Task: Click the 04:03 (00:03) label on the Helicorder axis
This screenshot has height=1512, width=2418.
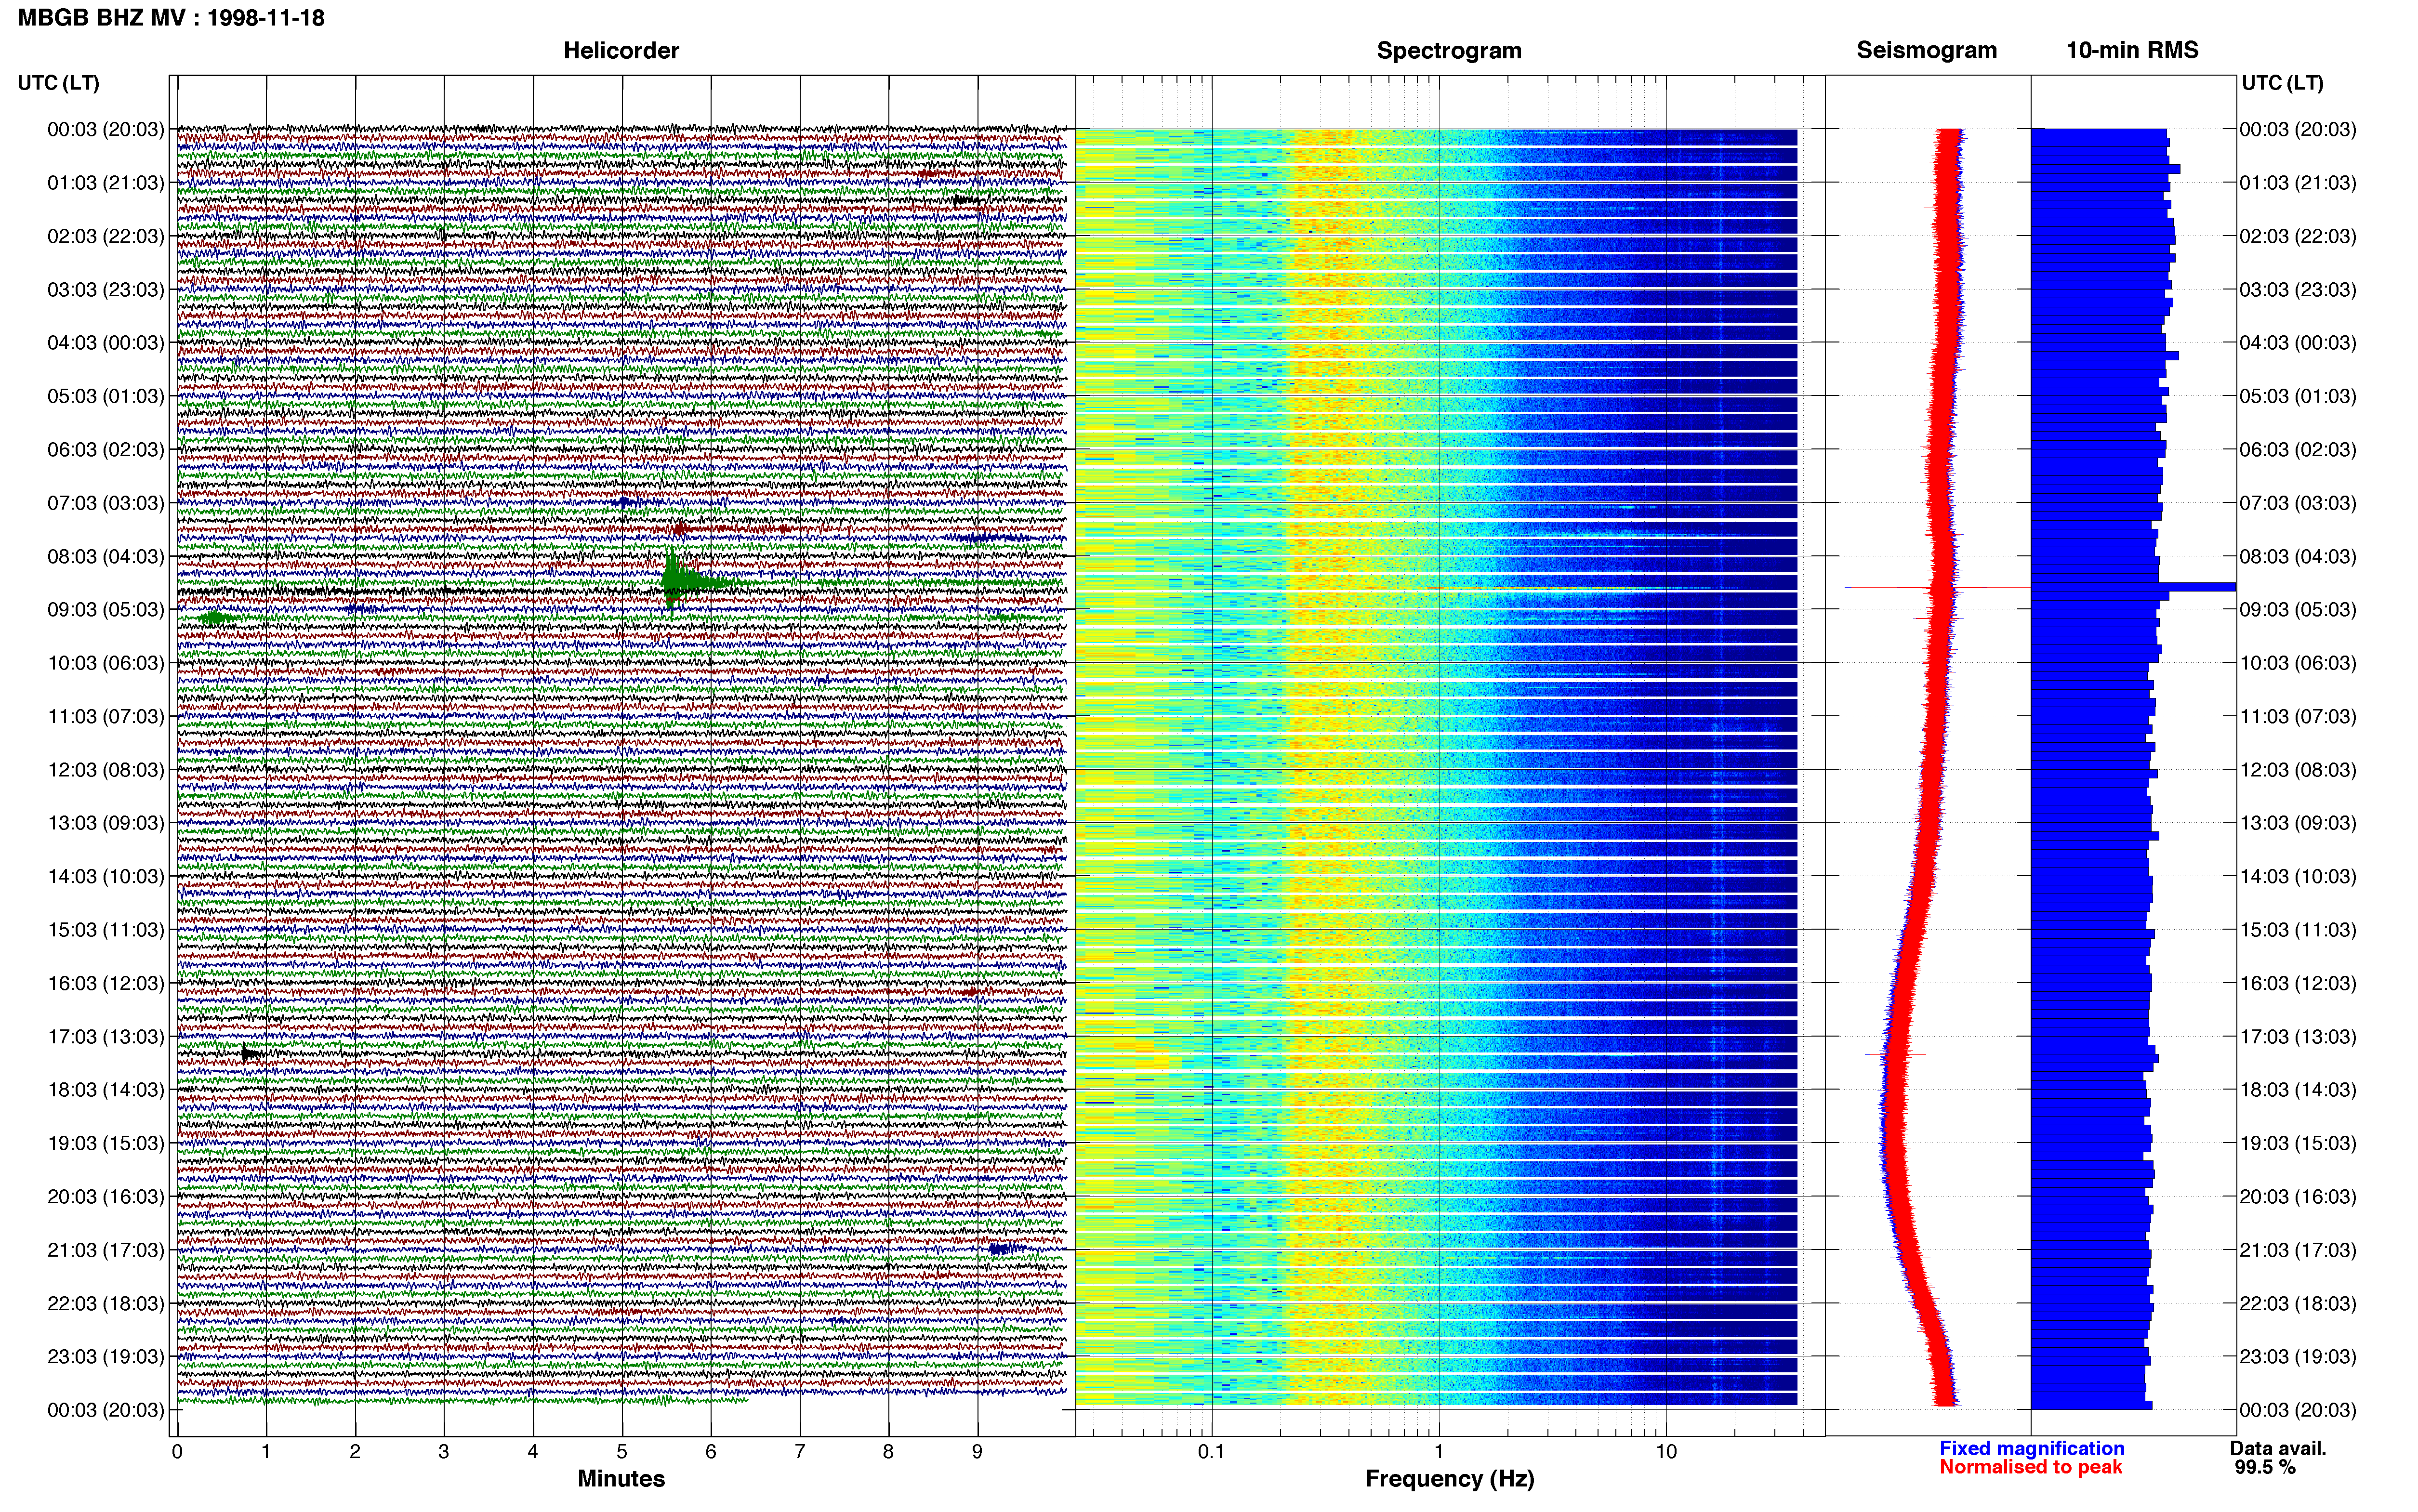Action: click(x=105, y=343)
